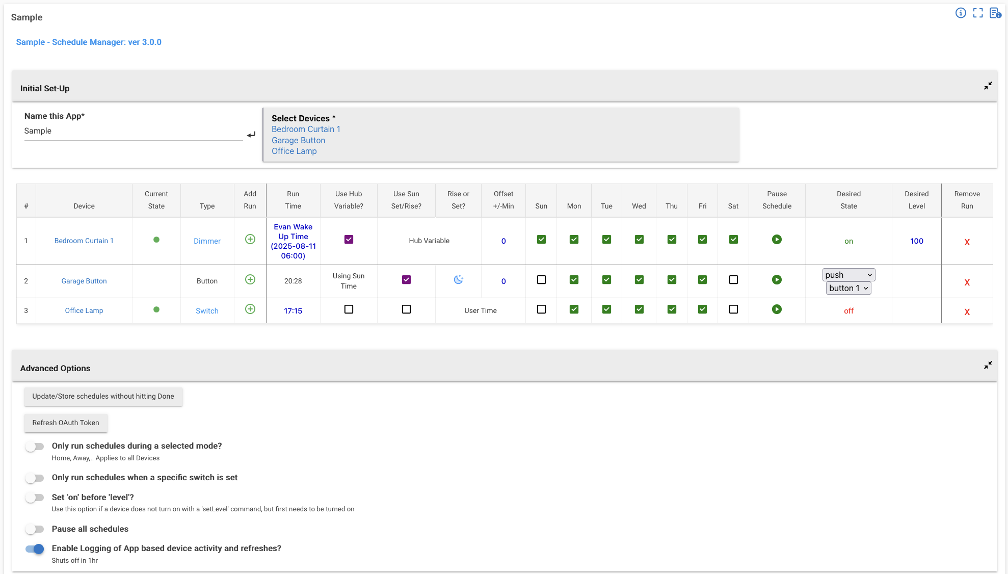The width and height of the screenshot is (1008, 574).
Task: Click the info icon at top right
Action: tap(960, 13)
